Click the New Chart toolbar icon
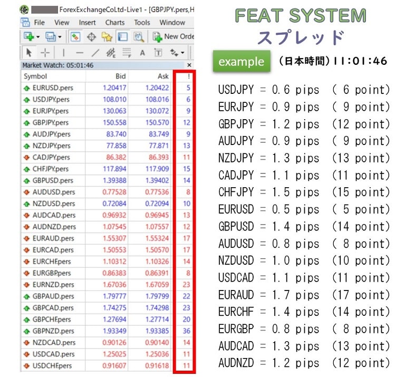 click(28, 37)
